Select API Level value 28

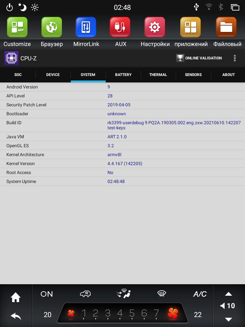click(110, 96)
